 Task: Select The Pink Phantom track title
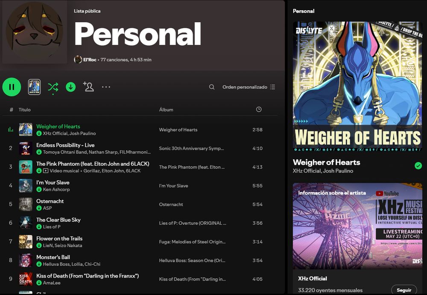click(93, 164)
